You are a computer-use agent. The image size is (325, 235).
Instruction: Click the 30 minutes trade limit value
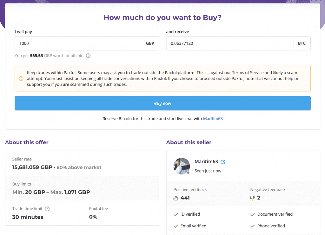point(28,217)
